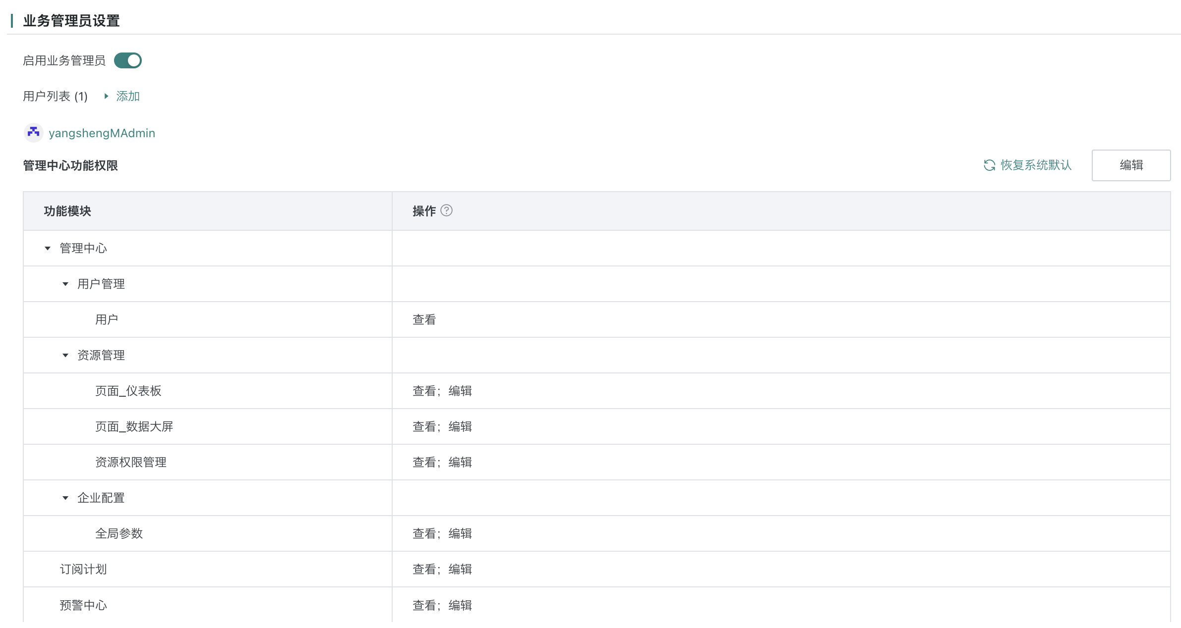Image resolution: width=1181 pixels, height=628 pixels.
Task: Select the 用户 row
Action: 107,319
